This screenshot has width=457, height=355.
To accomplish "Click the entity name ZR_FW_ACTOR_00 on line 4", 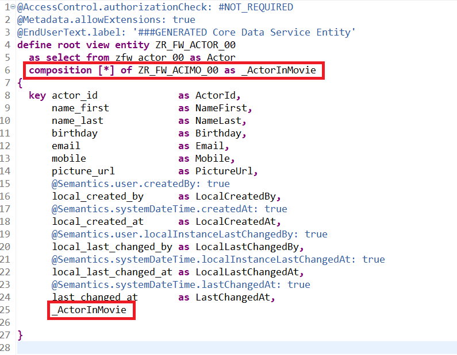I will coord(195,45).
